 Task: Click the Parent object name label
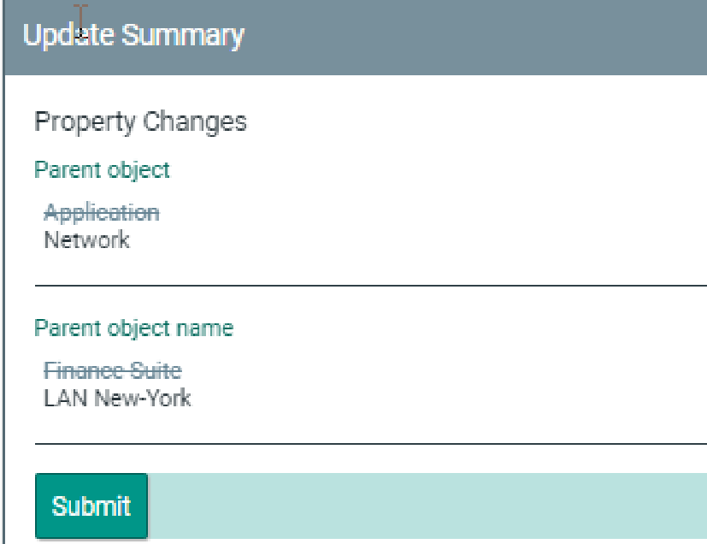pyautogui.click(x=133, y=328)
